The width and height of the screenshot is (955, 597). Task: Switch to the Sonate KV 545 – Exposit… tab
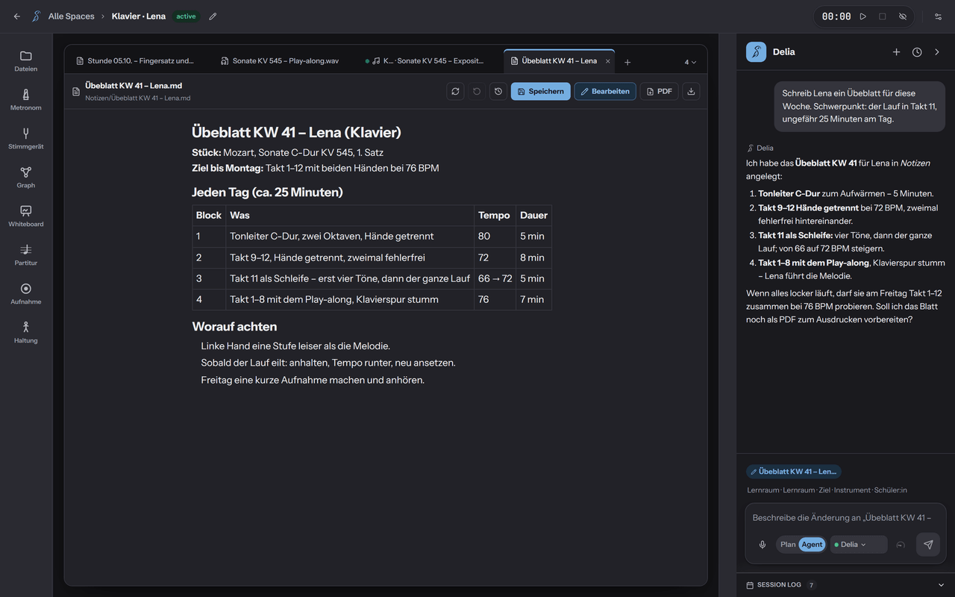pos(425,61)
